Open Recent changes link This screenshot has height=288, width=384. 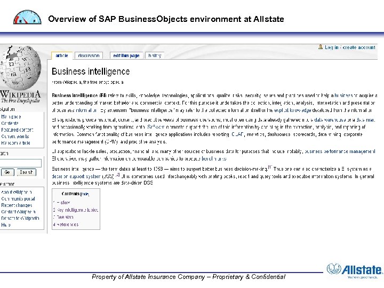point(17,205)
